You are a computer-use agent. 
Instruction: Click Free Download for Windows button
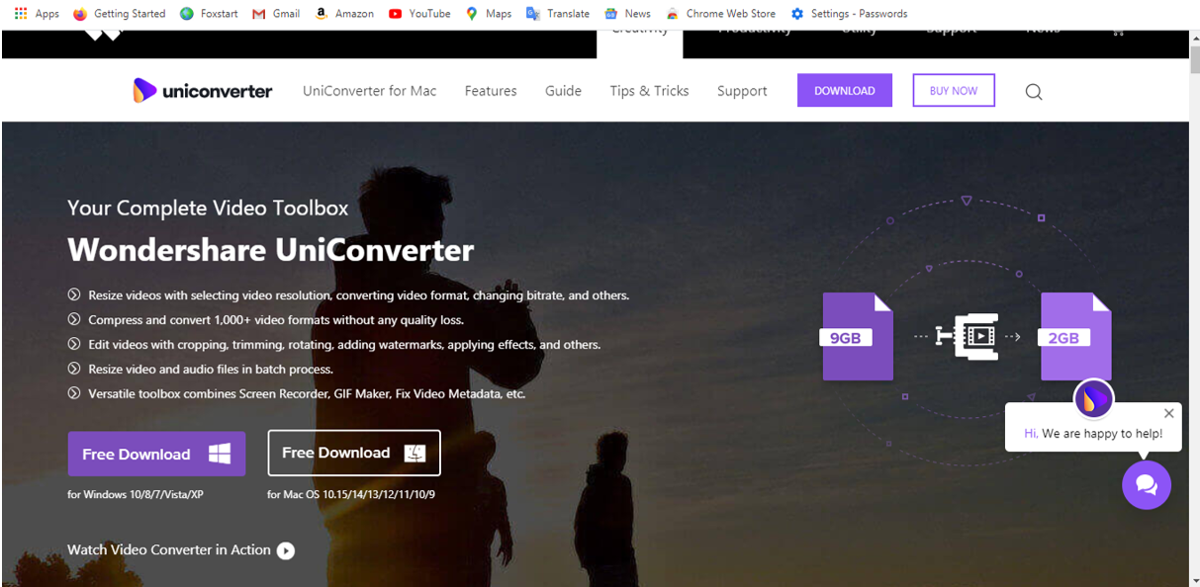tap(156, 455)
